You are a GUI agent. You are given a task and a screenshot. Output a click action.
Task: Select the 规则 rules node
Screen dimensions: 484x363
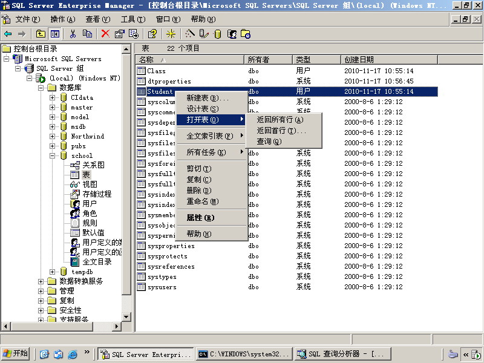pyautogui.click(x=90, y=223)
